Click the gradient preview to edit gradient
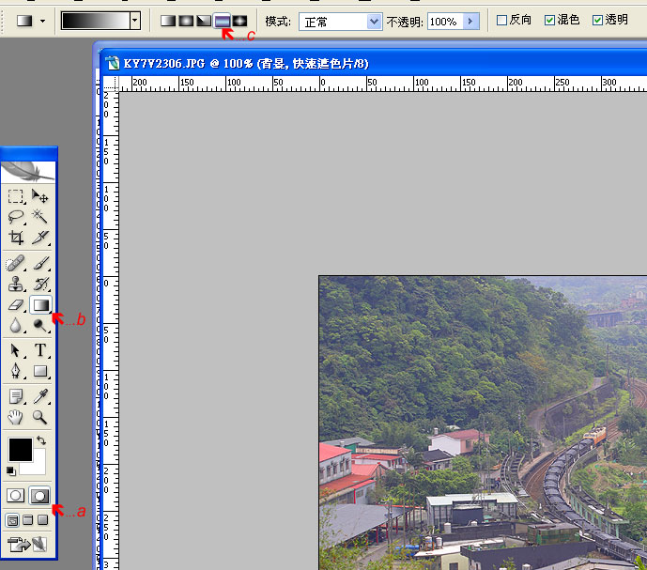 96,21
